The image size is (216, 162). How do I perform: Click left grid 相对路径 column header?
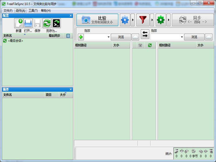tap(93, 45)
